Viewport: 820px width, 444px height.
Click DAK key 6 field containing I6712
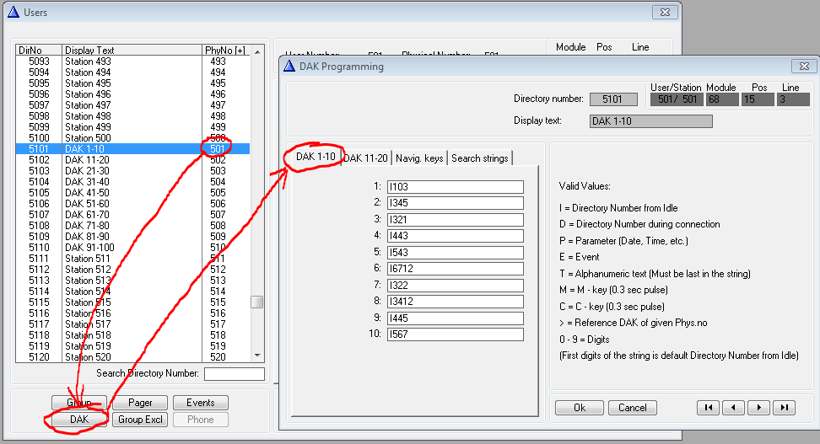click(455, 269)
